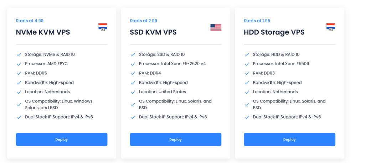This screenshot has width=365, height=163.
Task: Select the NVMe KVM VPS heading
Action: click(43, 32)
